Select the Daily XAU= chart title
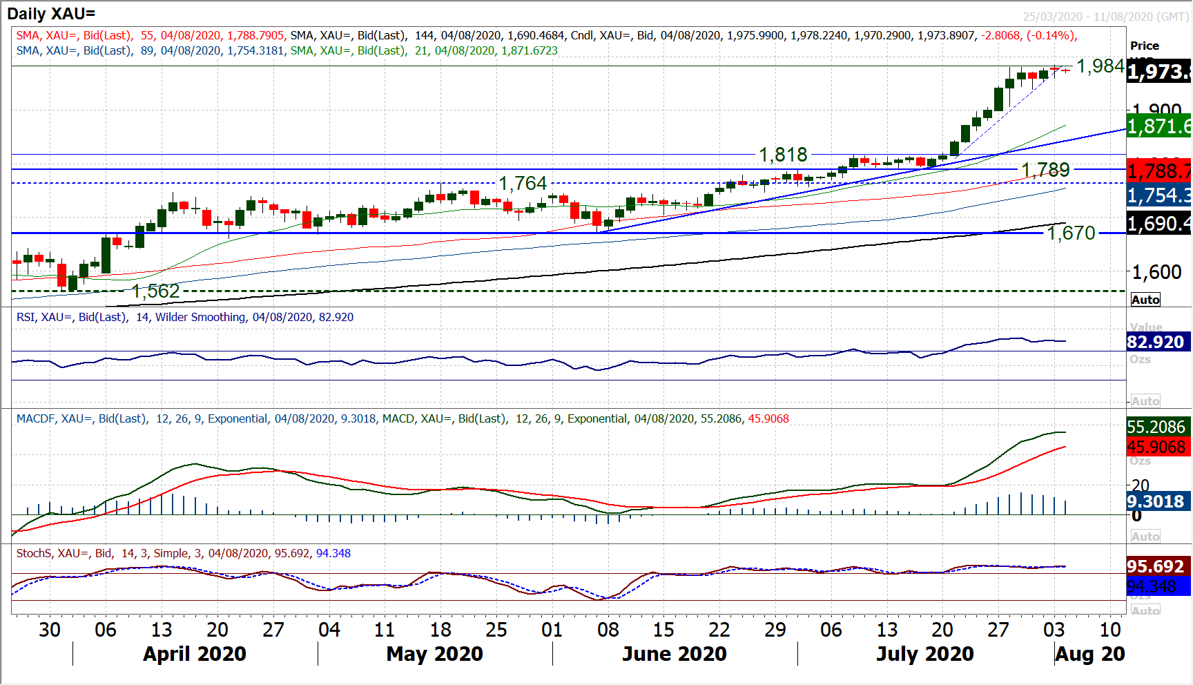This screenshot has width=1193, height=685. (x=51, y=13)
